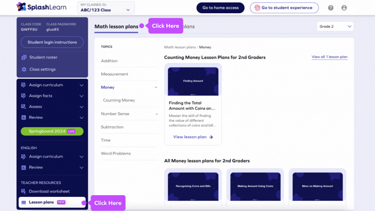Select the Time topic

105,140
